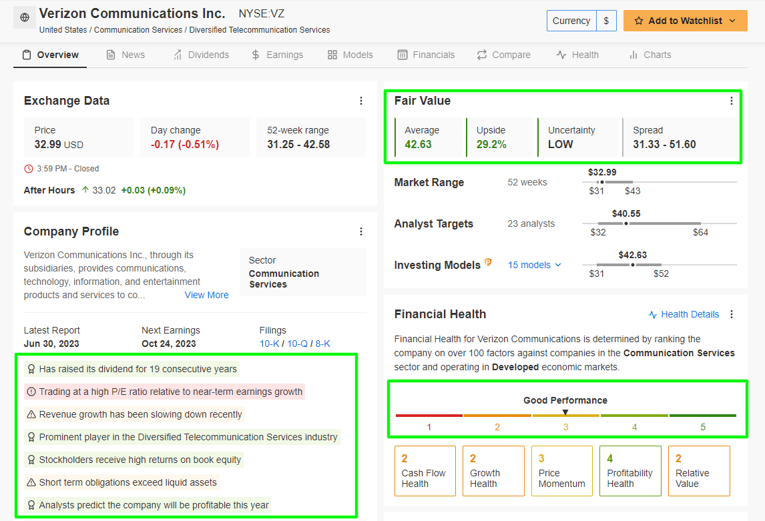Click the pulse icon beside Health Details
This screenshot has width=765, height=521.
(x=653, y=315)
